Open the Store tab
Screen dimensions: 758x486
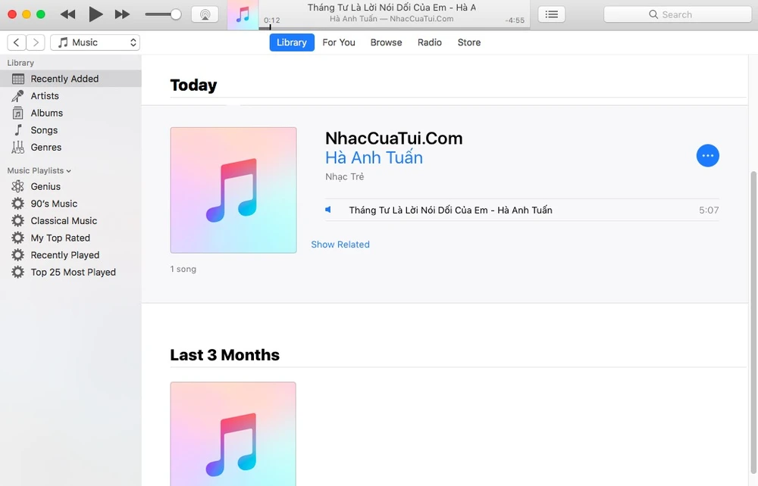(x=468, y=42)
